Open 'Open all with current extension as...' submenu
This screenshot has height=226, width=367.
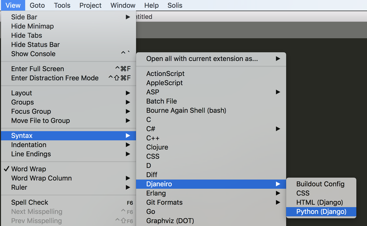click(x=211, y=59)
